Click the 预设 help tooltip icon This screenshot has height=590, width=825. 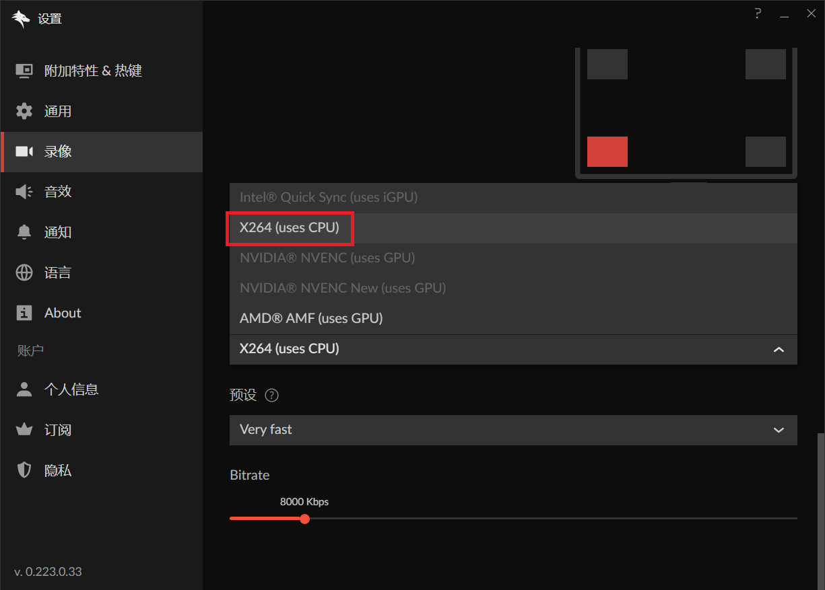click(x=271, y=396)
